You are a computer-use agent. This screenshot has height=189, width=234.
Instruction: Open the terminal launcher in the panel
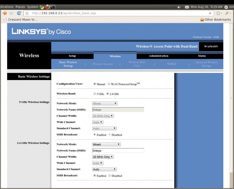point(53,7)
